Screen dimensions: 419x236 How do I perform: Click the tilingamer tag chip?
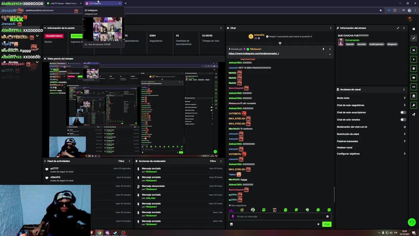[x=392, y=44]
